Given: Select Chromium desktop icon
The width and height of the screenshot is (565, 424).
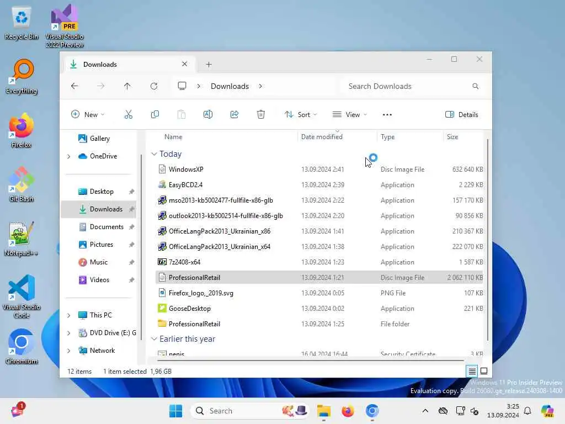Looking at the screenshot, I should pos(22,347).
